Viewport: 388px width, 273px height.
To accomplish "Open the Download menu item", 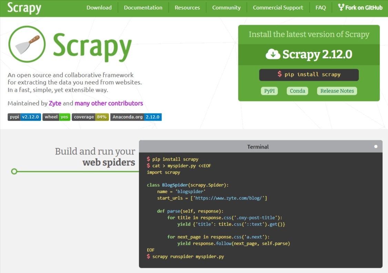I will tap(99, 8).
